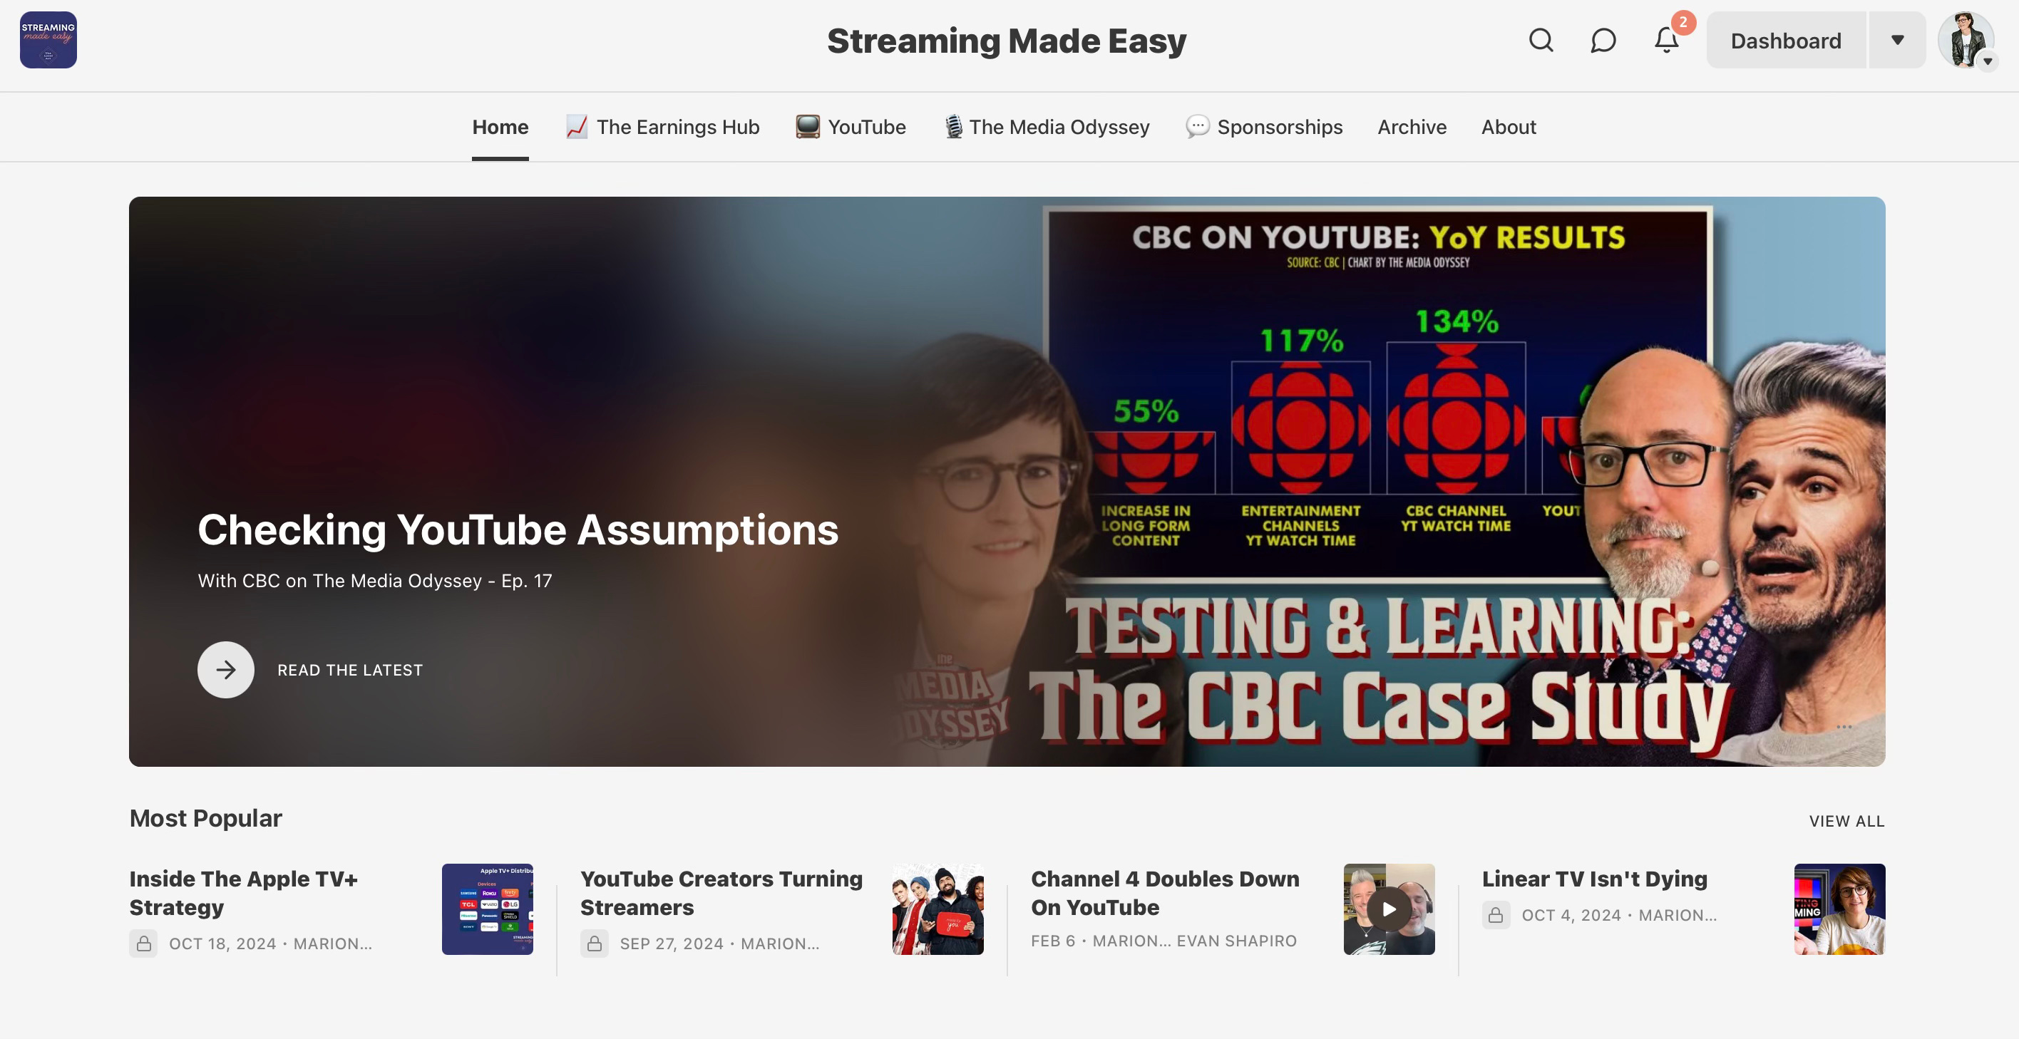This screenshot has width=2019, height=1039.
Task: Click the Streaming Made Easy logo
Action: [48, 40]
